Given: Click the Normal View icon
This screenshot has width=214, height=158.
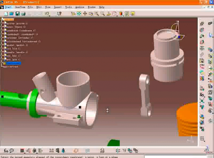Looking at the screenshot, I should coord(108,14).
